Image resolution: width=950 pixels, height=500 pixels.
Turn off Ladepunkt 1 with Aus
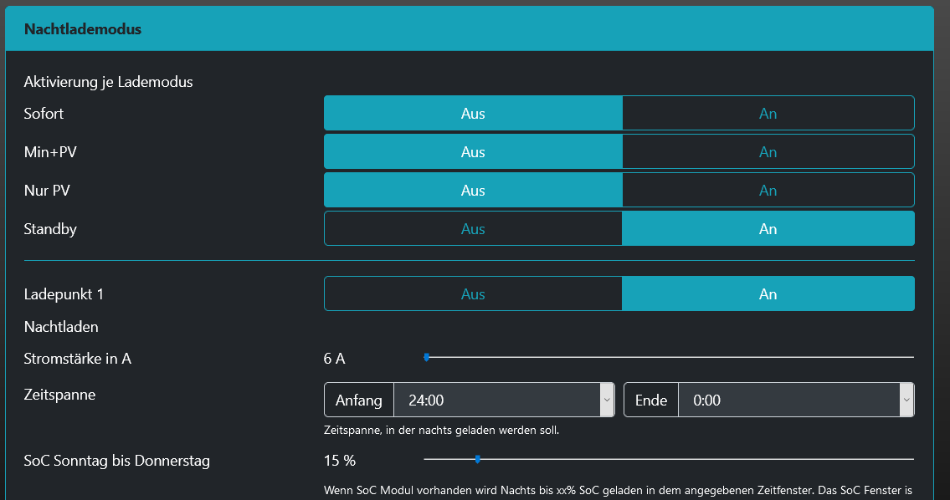coord(473,294)
